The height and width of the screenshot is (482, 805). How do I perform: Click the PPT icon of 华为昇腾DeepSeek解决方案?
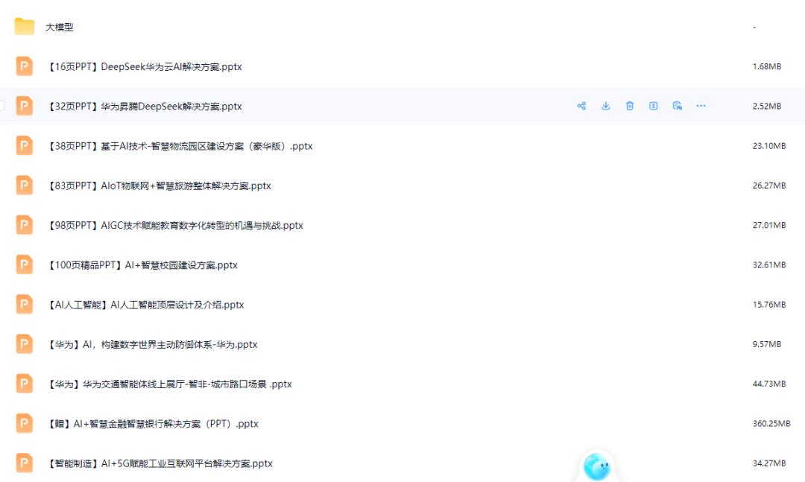[x=24, y=106]
